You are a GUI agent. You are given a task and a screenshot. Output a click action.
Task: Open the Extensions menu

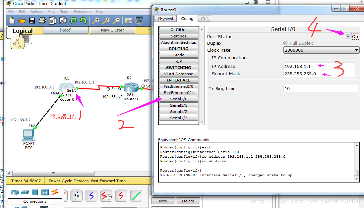pyautogui.click(x=82, y=12)
